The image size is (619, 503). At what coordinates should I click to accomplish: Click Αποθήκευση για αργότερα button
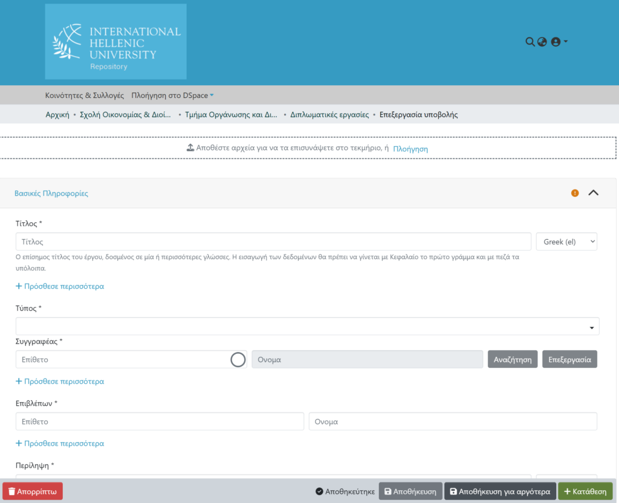(500, 492)
